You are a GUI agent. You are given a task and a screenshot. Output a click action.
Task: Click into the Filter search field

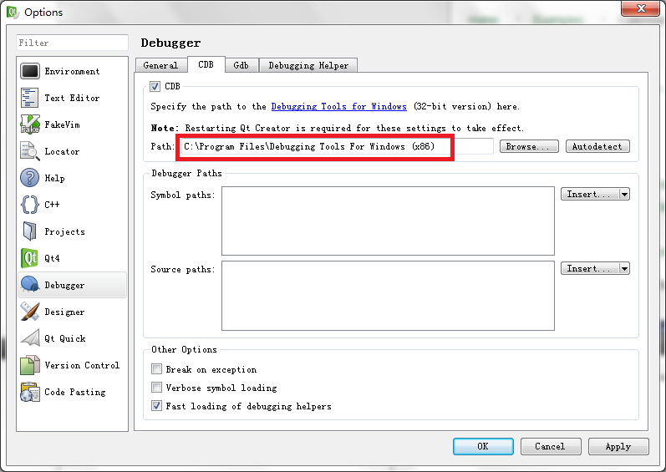click(72, 43)
